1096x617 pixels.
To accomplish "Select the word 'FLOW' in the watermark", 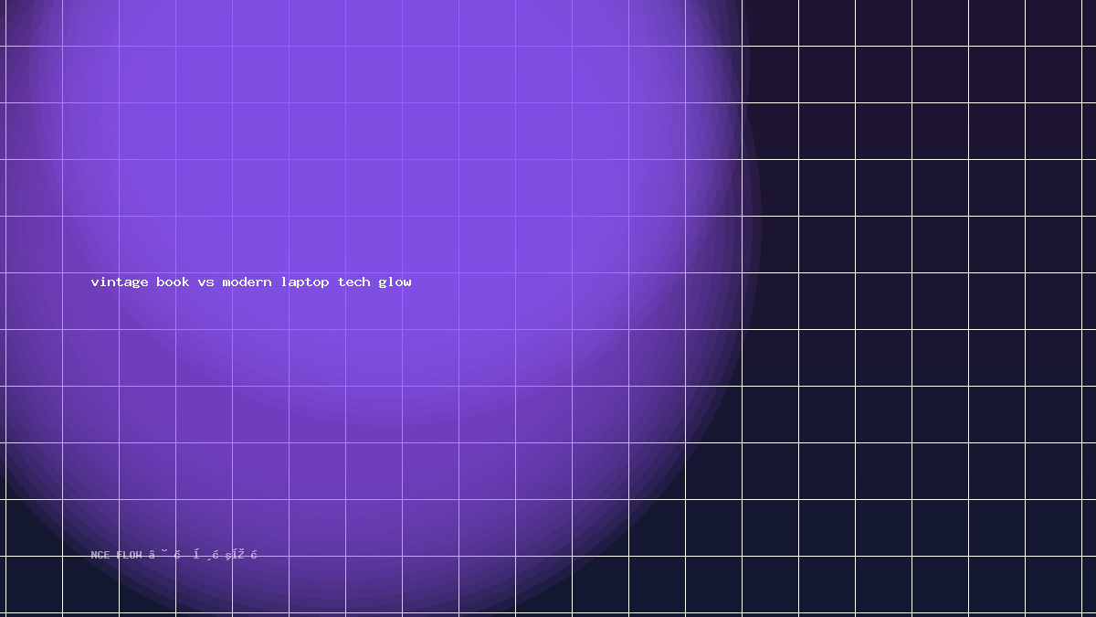I will pyautogui.click(x=130, y=555).
